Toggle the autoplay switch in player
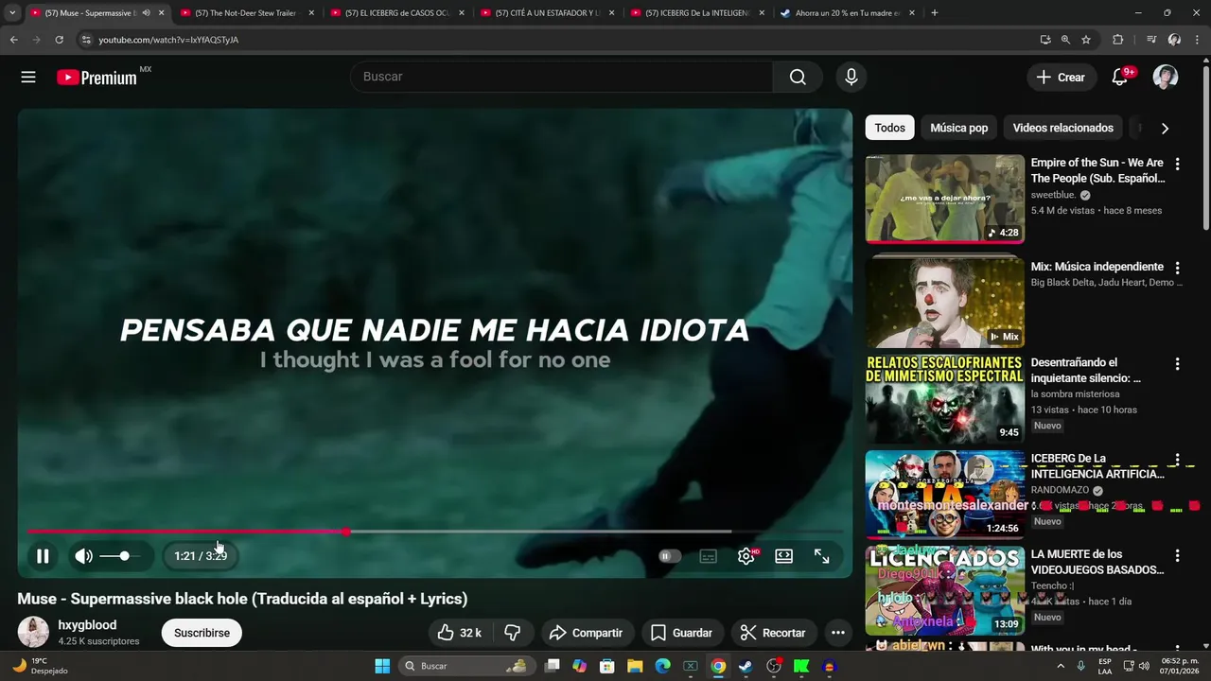 pos(670,556)
